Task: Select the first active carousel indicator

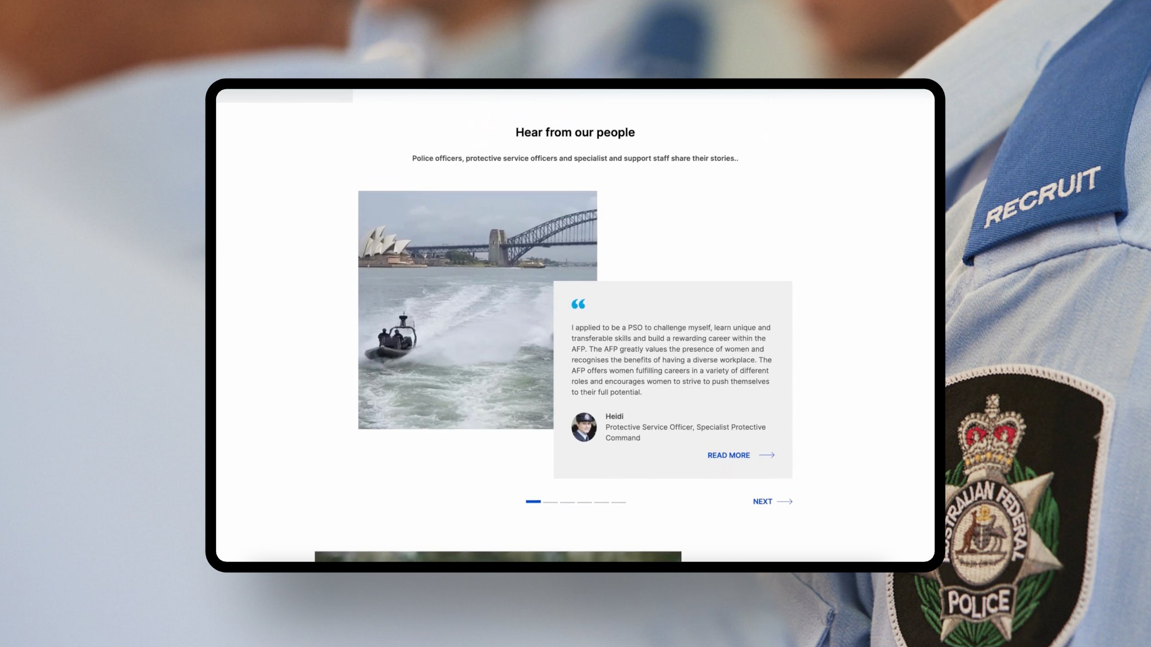Action: 533,502
